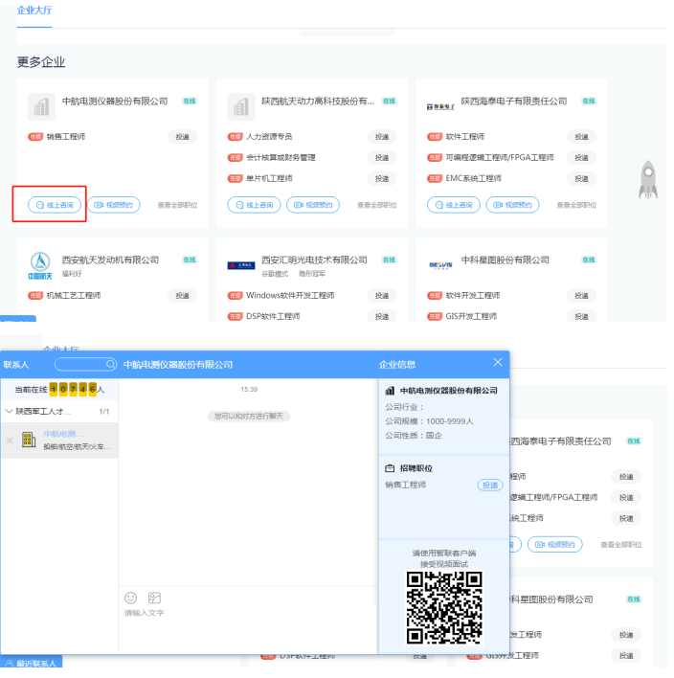Click 在线 badge of 中航电测 card
This screenshot has height=678, width=674.
(x=191, y=102)
